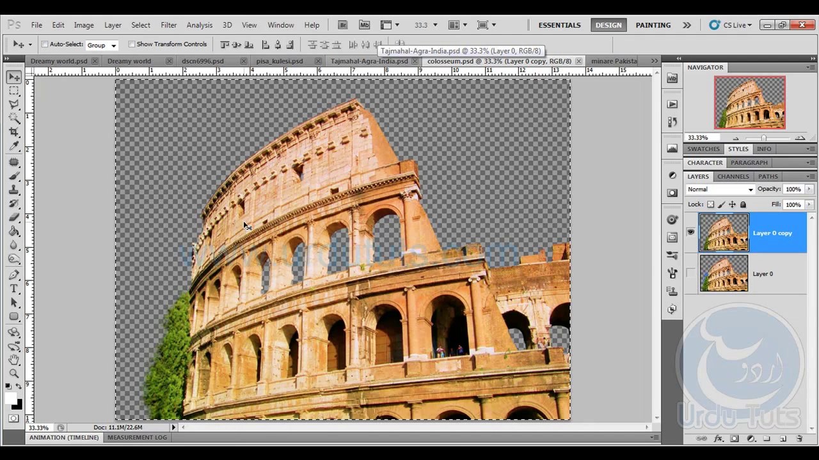Switch to the Tajmahal-Agra-India.psd document tab

(x=369, y=61)
